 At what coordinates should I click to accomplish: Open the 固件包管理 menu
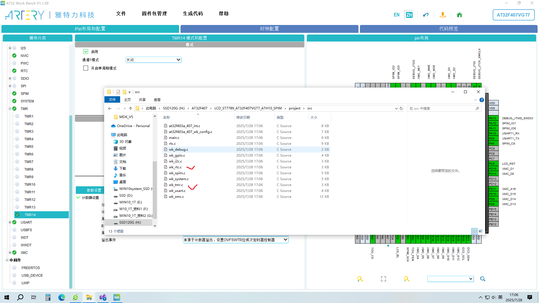154,13
